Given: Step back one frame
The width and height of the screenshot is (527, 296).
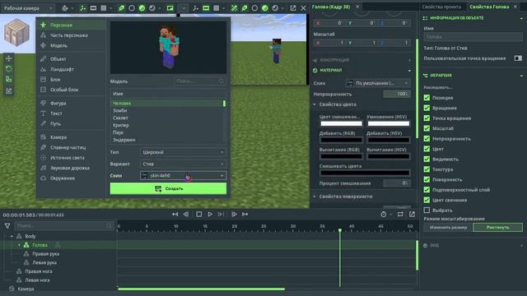Looking at the screenshot, I should (186, 214).
